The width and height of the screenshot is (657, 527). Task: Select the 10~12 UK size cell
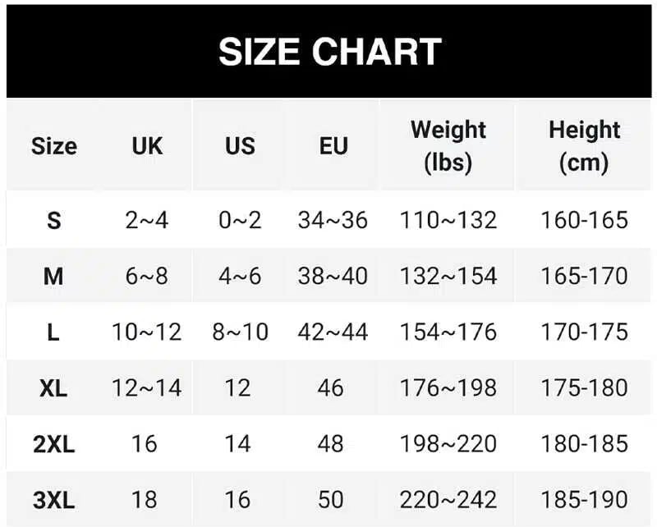pyautogui.click(x=147, y=332)
